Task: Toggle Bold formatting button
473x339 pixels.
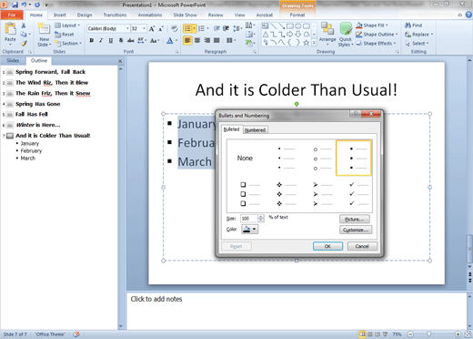Action: pos(91,40)
